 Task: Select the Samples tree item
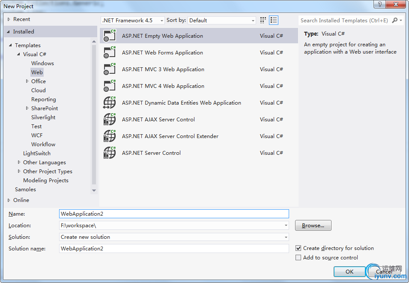[25, 189]
